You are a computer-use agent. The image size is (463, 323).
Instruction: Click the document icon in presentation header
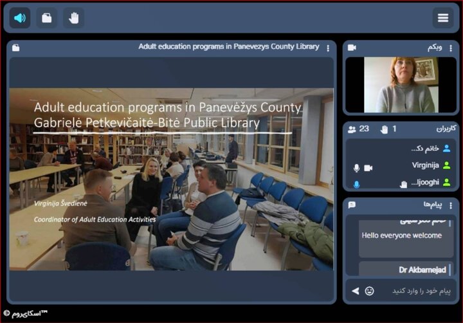(x=15, y=48)
